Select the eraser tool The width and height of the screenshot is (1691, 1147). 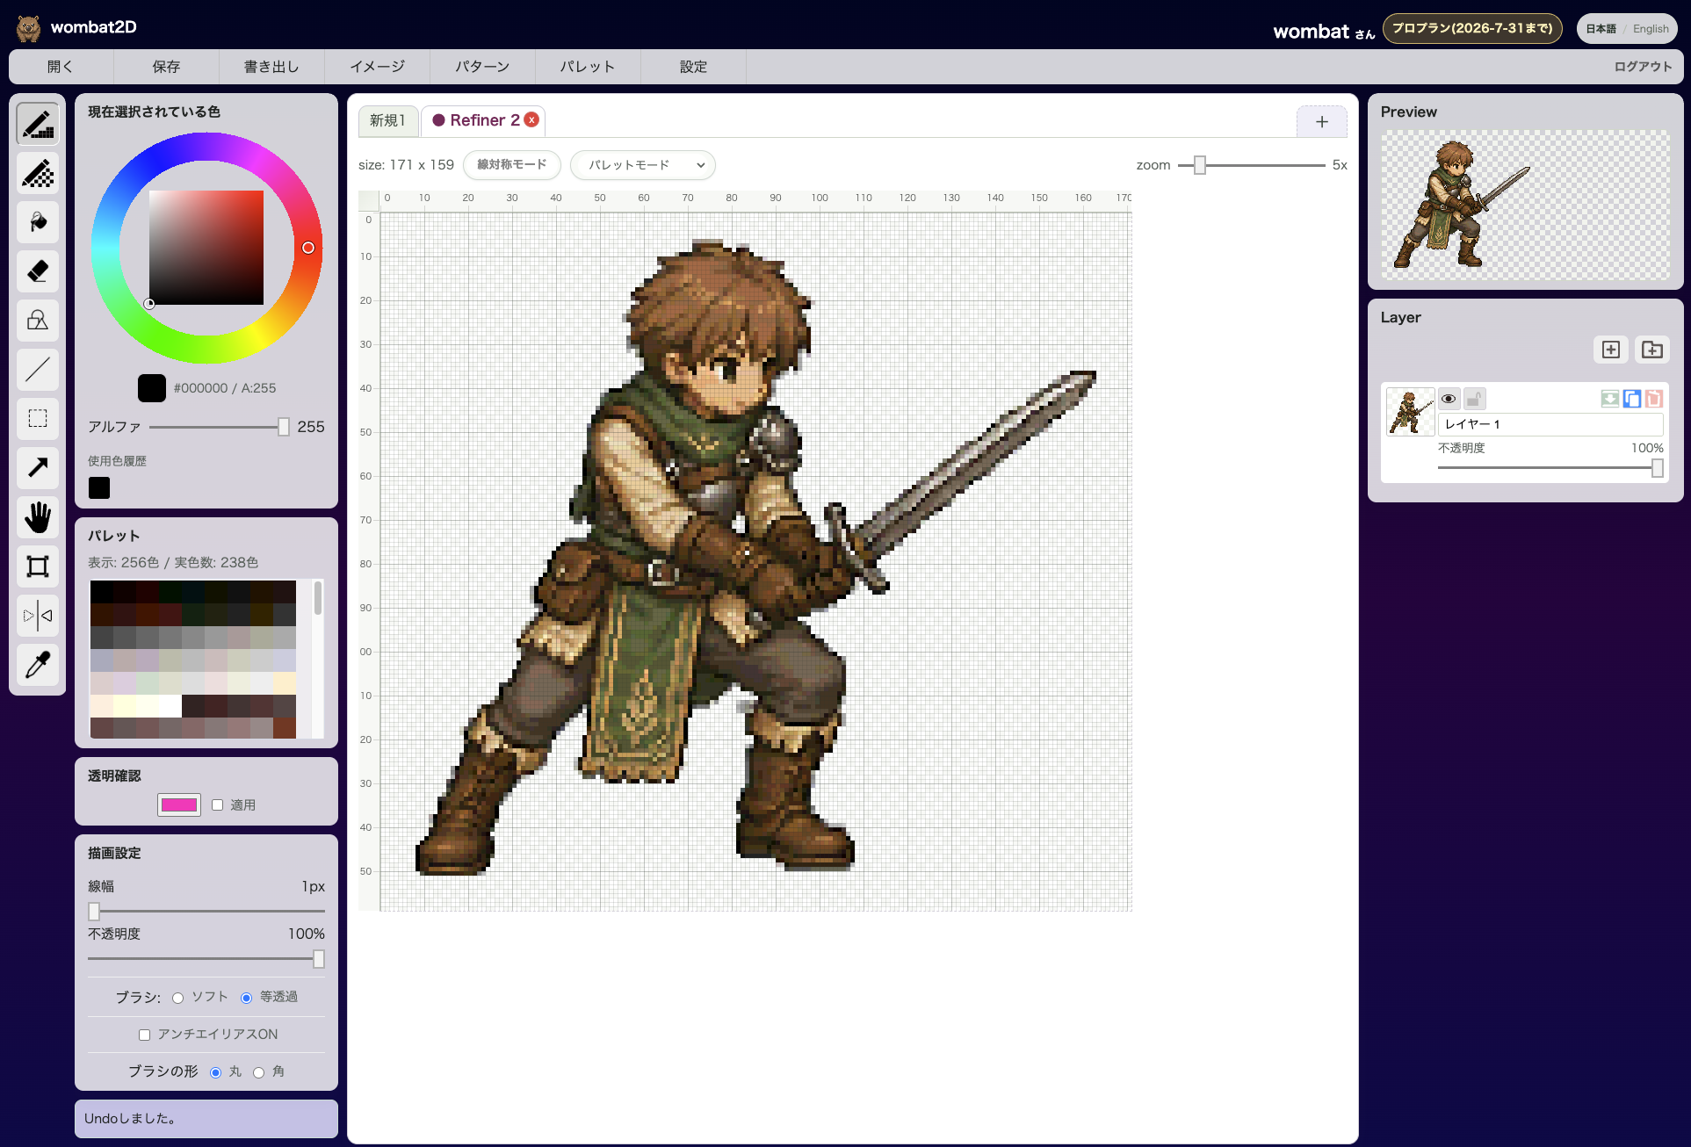click(x=38, y=271)
